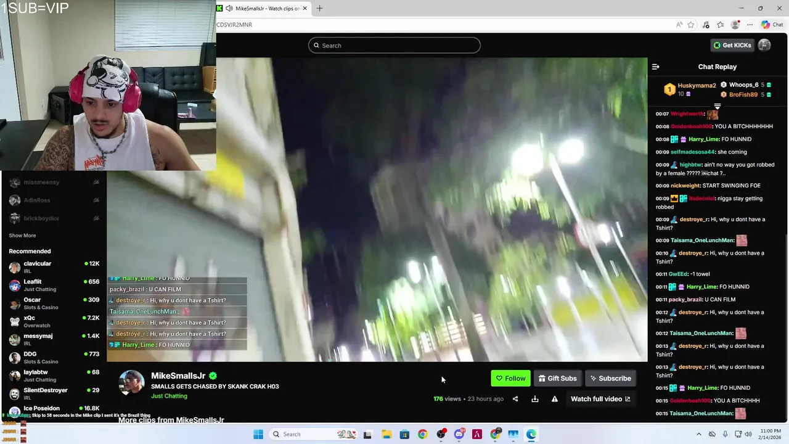Open the recommended channel clavicular
789x444 pixels.
[x=54, y=267]
